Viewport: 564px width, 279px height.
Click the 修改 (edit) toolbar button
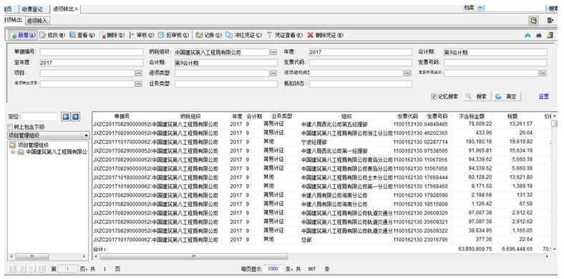point(52,35)
